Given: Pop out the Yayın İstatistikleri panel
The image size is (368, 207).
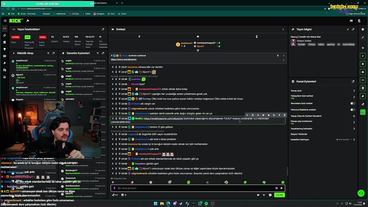Looking at the screenshot, I should tap(103, 29).
